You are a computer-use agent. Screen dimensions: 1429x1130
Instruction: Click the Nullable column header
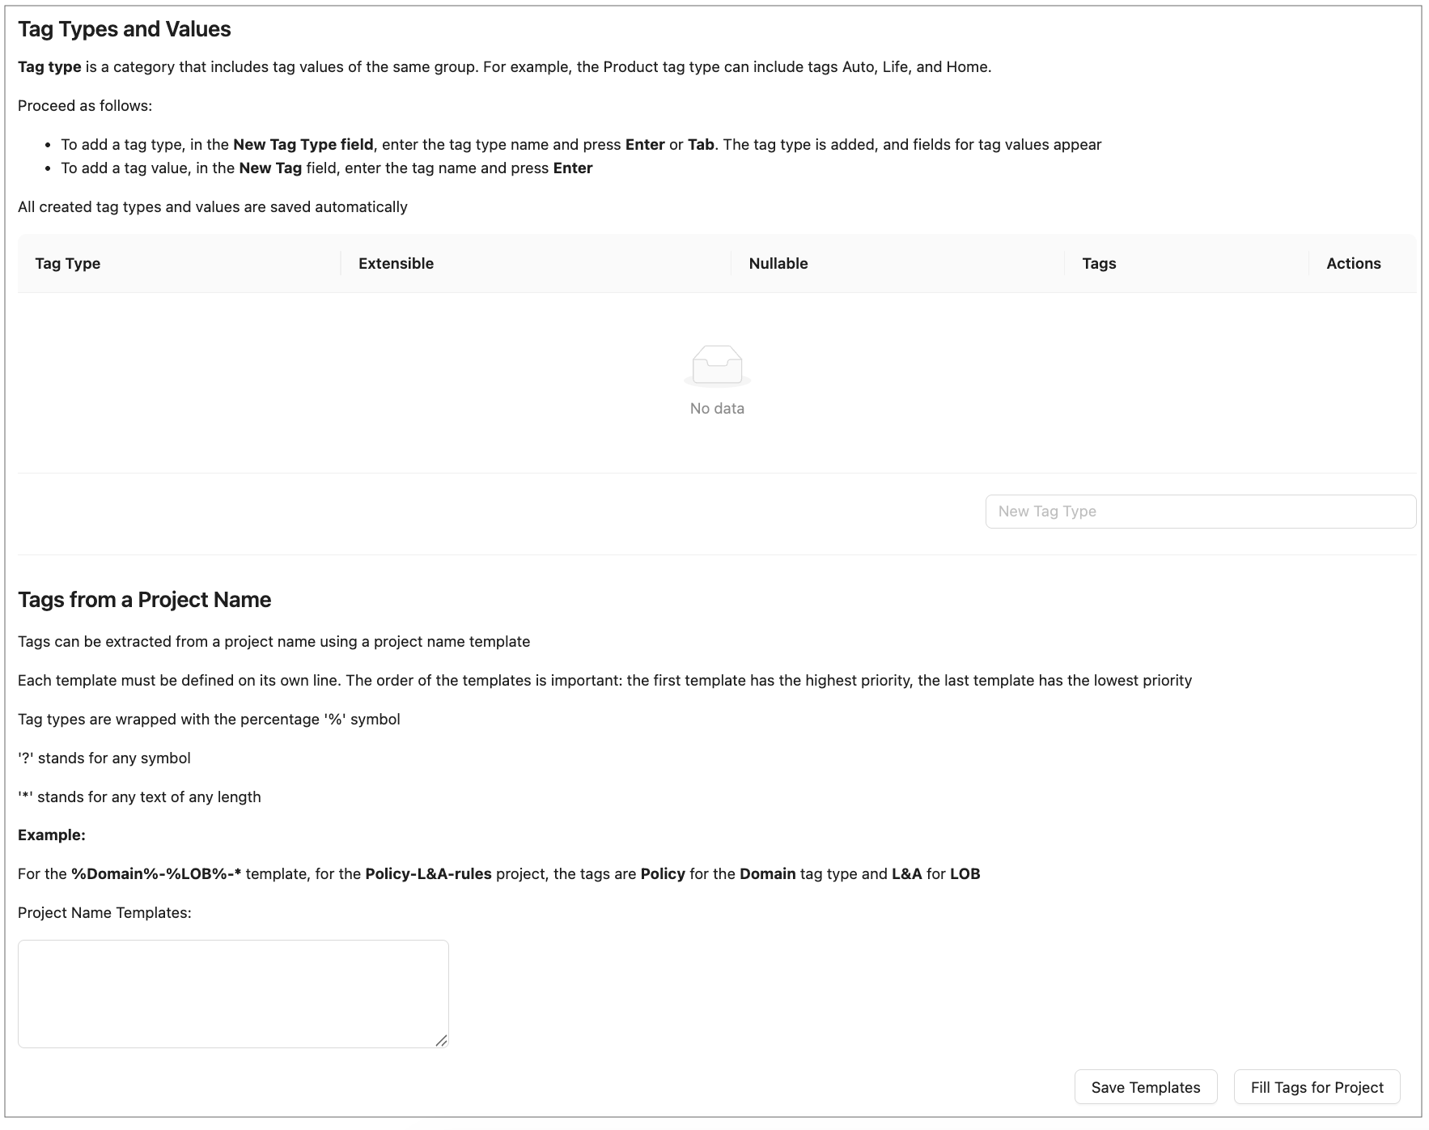[x=778, y=263]
